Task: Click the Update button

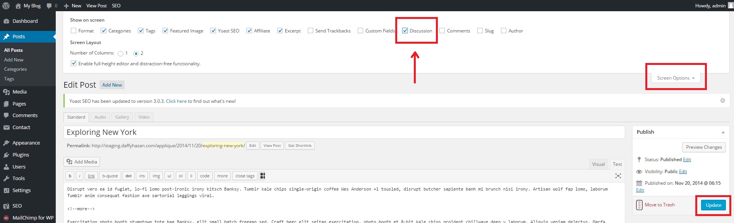Action: click(x=713, y=205)
